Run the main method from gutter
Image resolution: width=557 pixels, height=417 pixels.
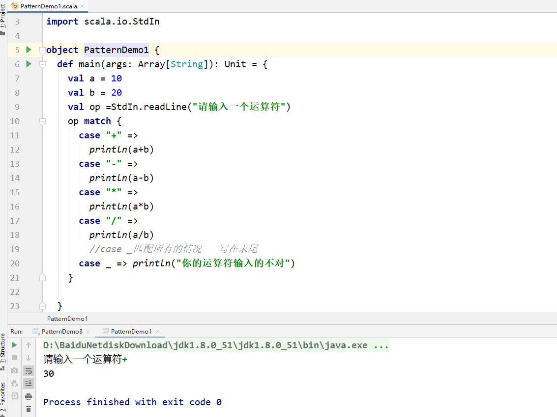click(29, 64)
